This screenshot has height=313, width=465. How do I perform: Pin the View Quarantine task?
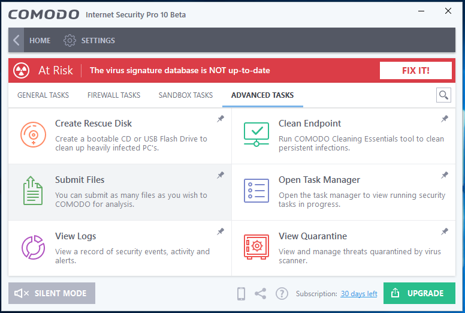pos(445,231)
